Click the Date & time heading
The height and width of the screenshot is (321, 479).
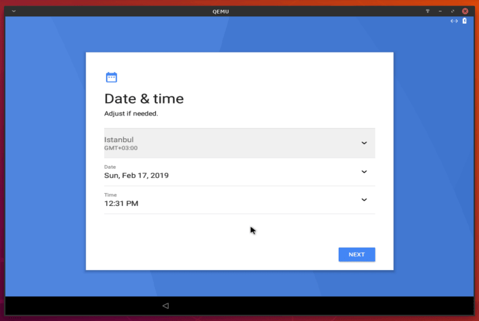pyautogui.click(x=144, y=99)
